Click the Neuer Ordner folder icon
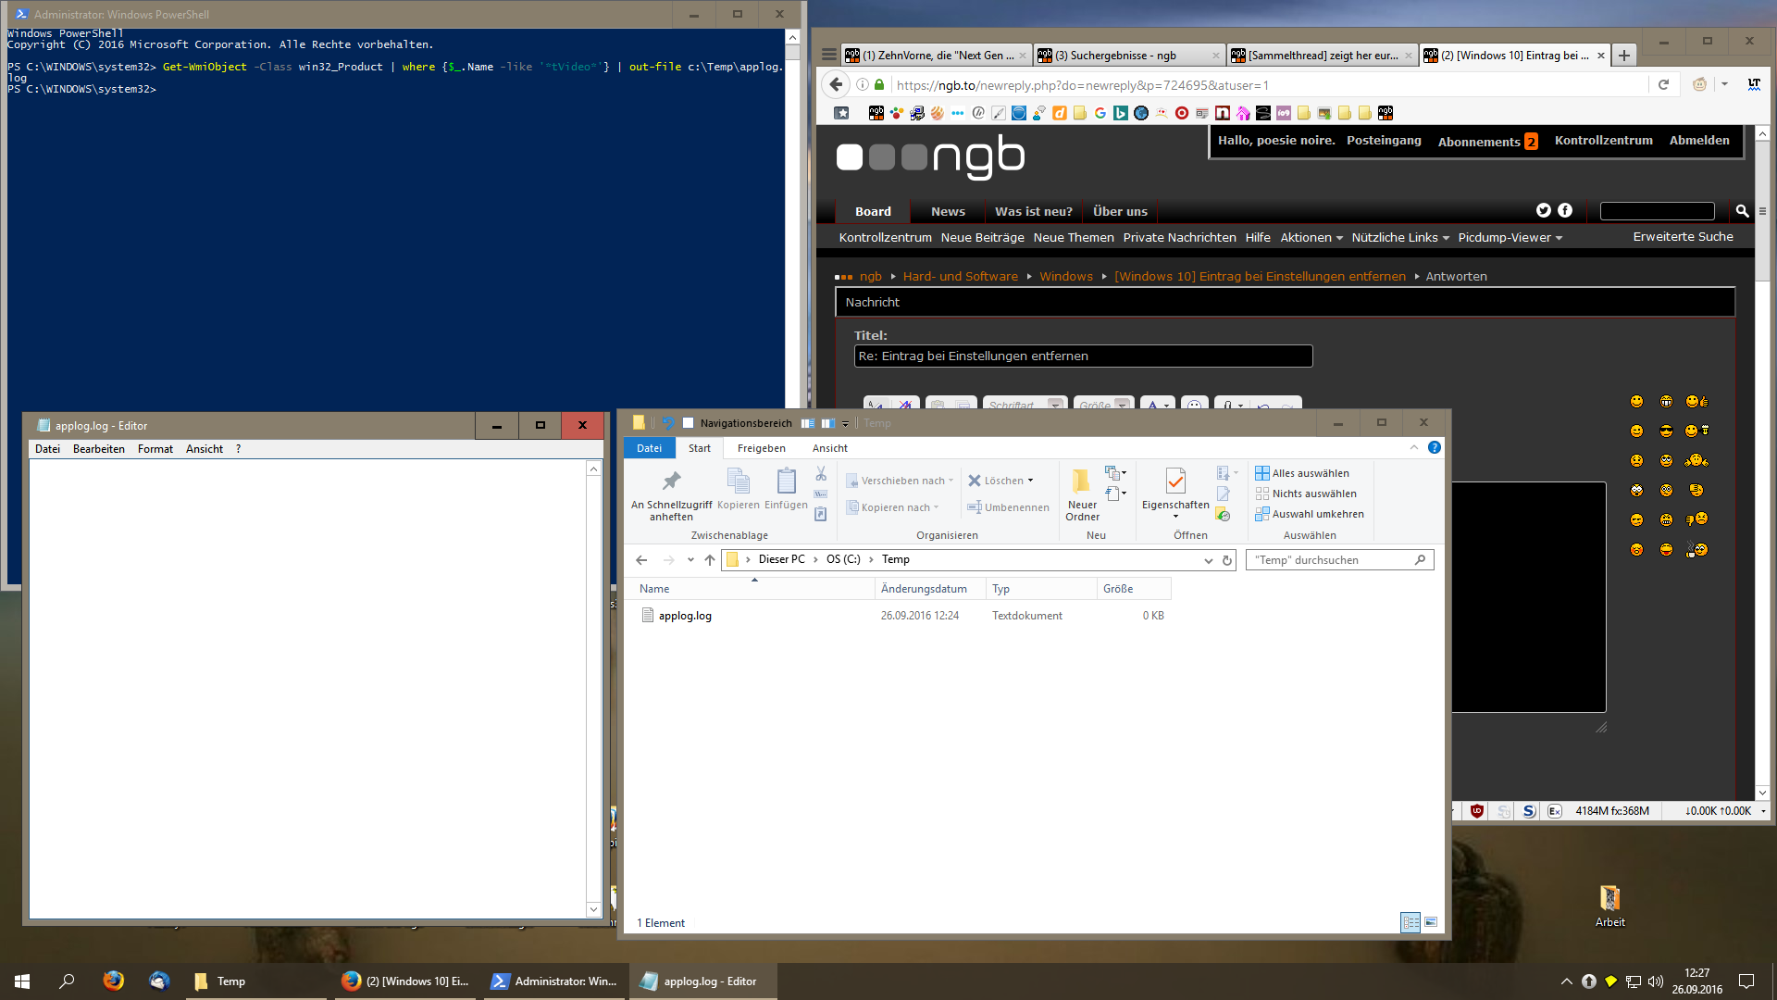Screen dimensions: 1777x1000 coord(1081,481)
